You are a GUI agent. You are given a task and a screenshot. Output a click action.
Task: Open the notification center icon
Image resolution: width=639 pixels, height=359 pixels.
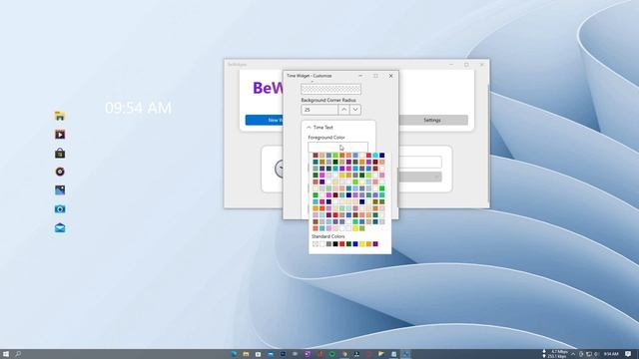point(628,354)
